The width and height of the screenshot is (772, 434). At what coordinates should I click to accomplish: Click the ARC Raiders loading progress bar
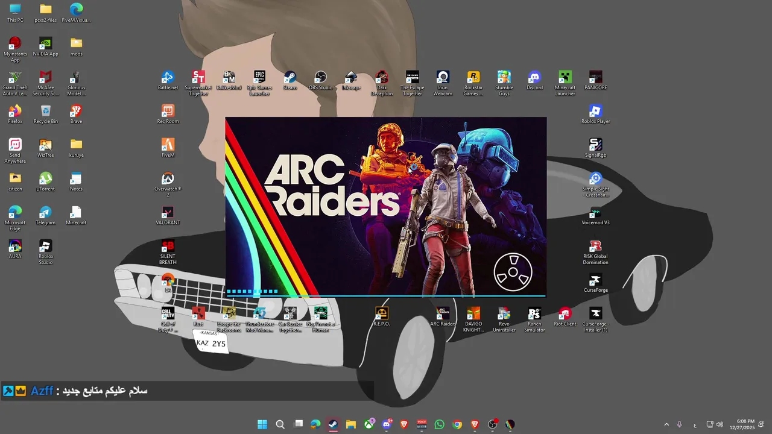[386, 295]
